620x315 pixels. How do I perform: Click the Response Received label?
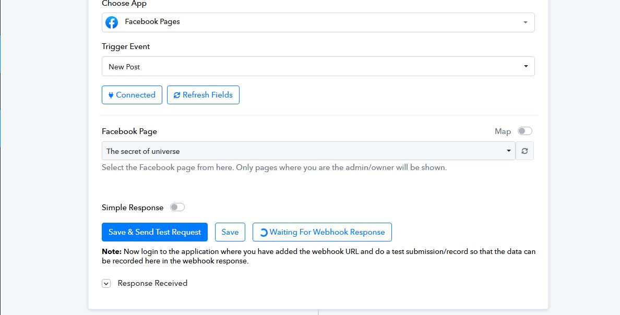pyautogui.click(x=152, y=283)
